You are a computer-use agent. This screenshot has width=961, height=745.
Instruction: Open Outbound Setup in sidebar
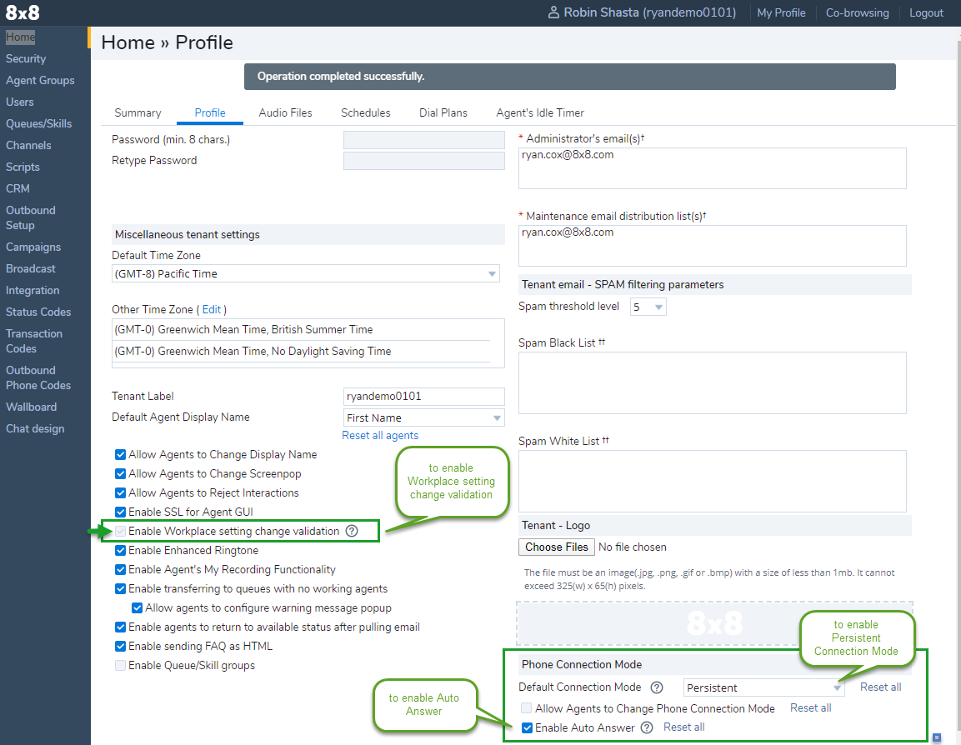(31, 217)
